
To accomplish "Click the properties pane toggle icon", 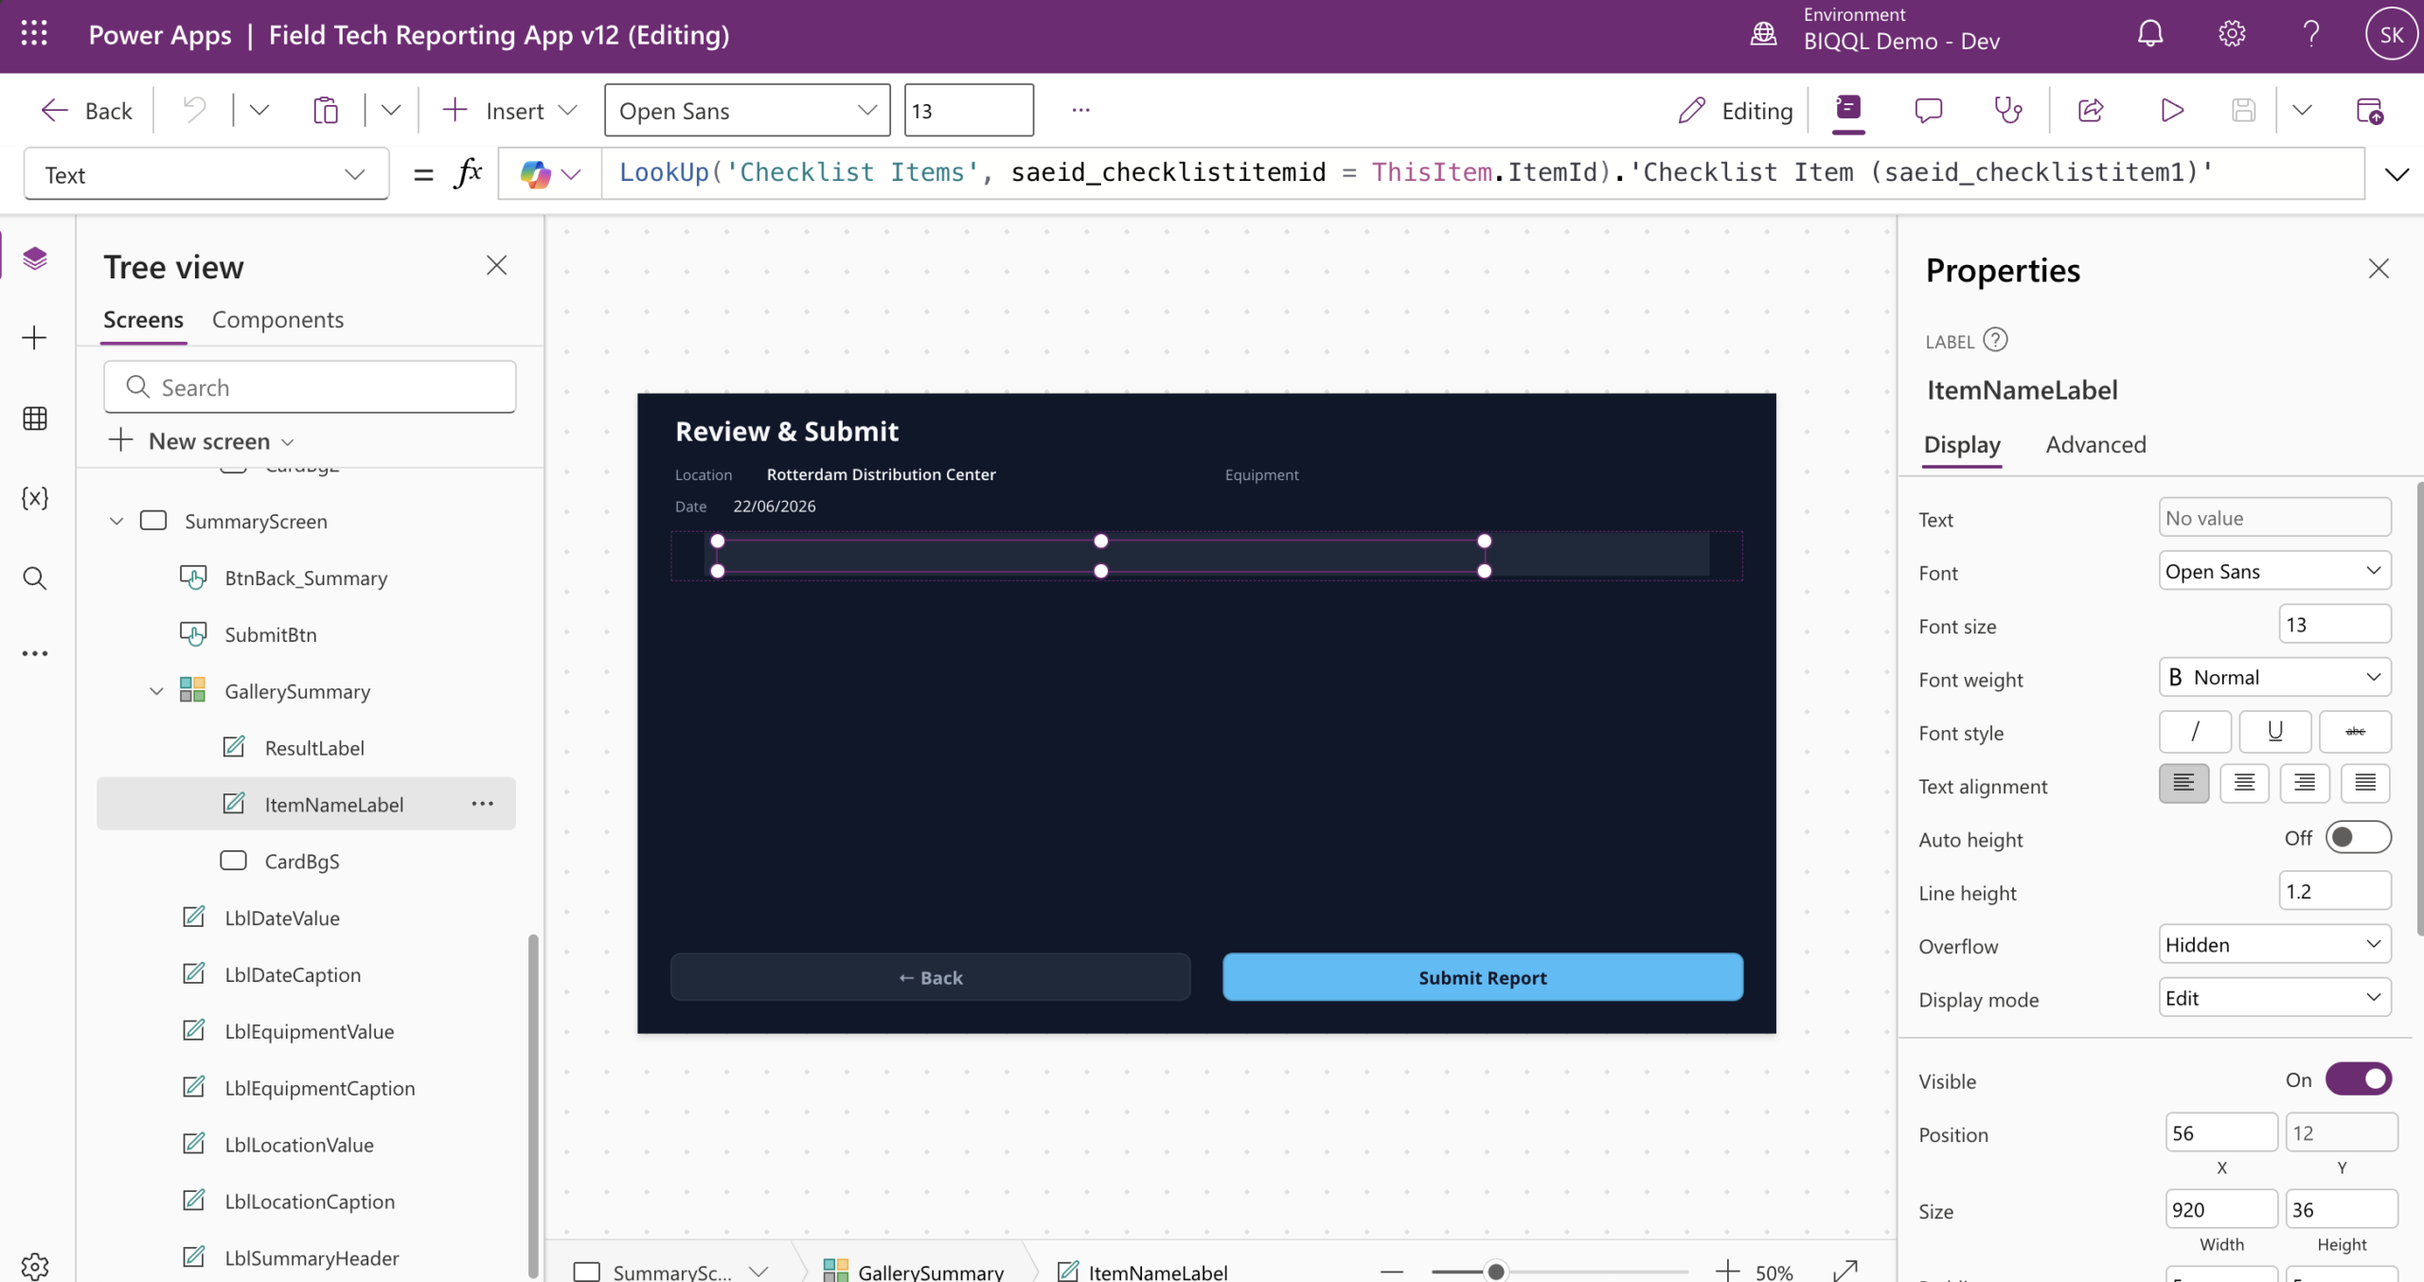I will (1847, 110).
